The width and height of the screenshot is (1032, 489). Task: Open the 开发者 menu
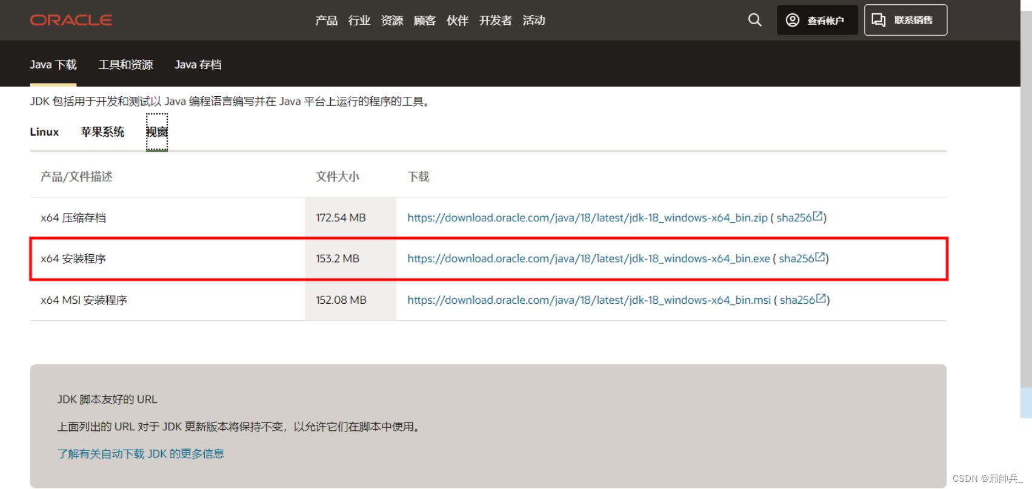(496, 21)
